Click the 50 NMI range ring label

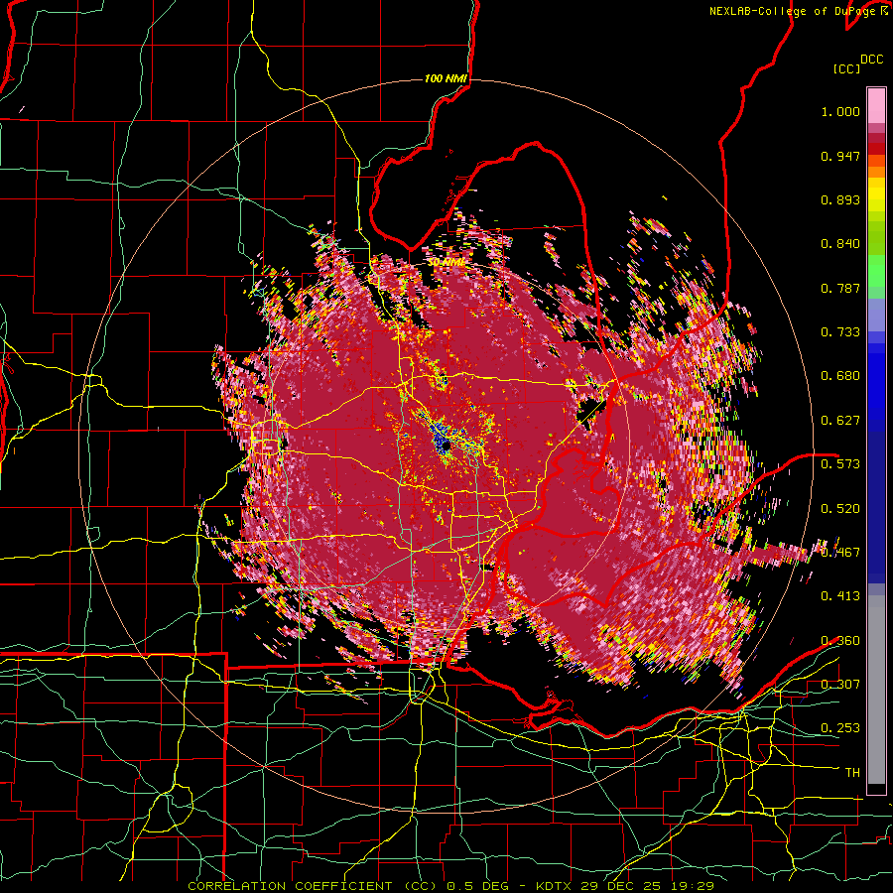pos(446,263)
